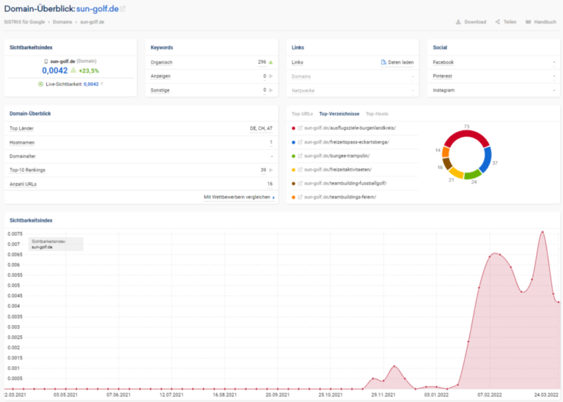Click the green dot for bungee-trampolin
Viewport: 563px width, 402px height.
(x=293, y=156)
